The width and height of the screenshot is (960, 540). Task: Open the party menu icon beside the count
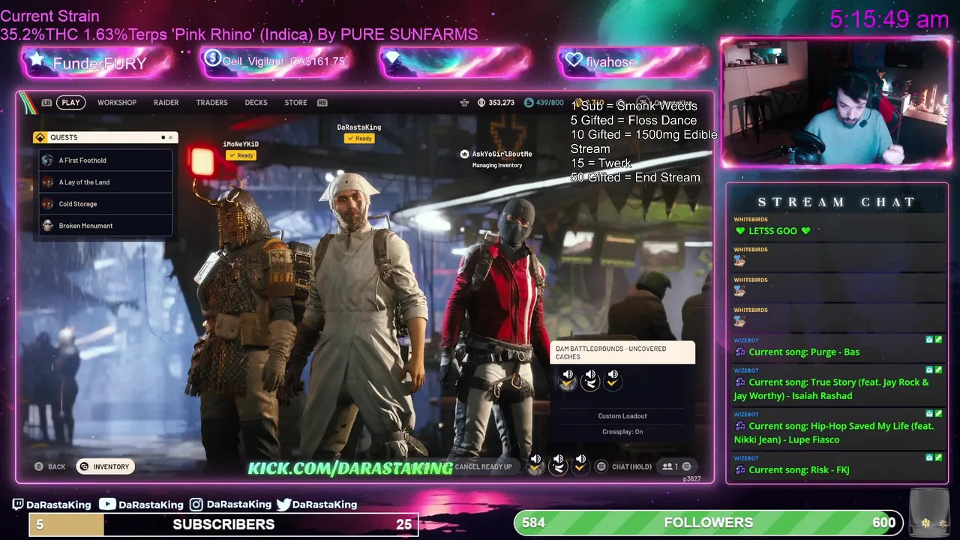point(686,466)
